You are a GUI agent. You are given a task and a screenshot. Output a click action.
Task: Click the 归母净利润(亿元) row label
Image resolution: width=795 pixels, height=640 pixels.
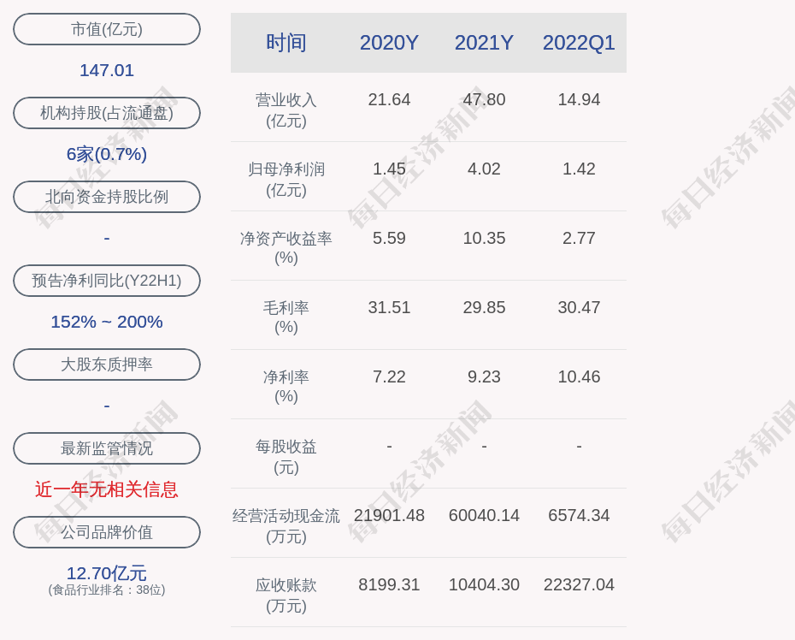286,179
